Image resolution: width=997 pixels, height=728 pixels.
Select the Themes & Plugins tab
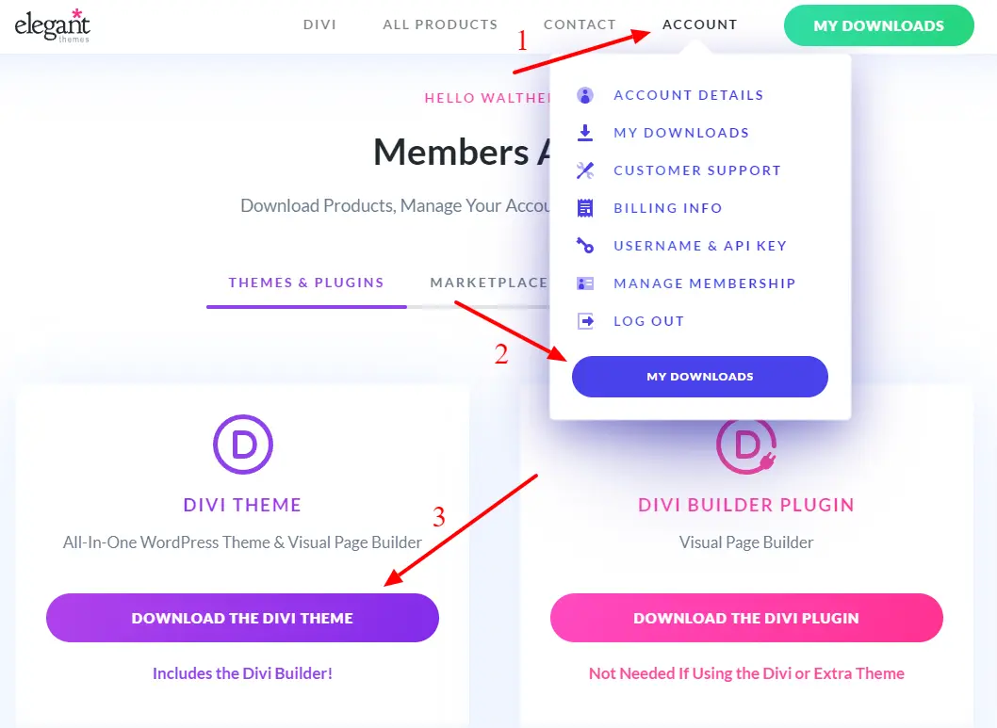pos(306,283)
